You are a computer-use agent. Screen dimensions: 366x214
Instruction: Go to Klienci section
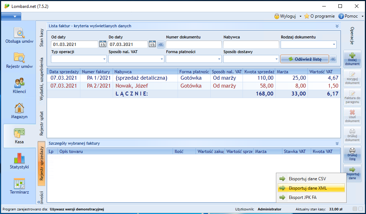tap(19, 85)
